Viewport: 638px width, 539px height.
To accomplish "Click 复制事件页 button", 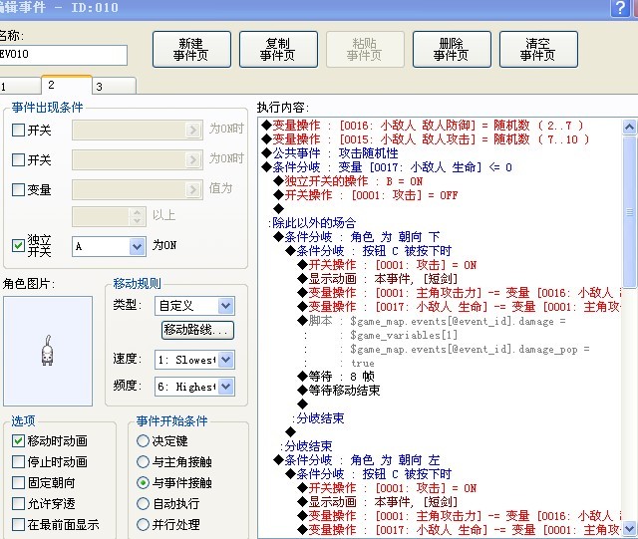I will (x=278, y=49).
